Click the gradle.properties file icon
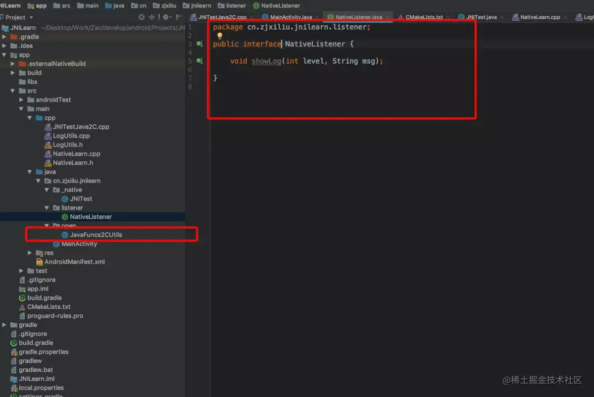The height and width of the screenshot is (397, 594). [x=14, y=352]
